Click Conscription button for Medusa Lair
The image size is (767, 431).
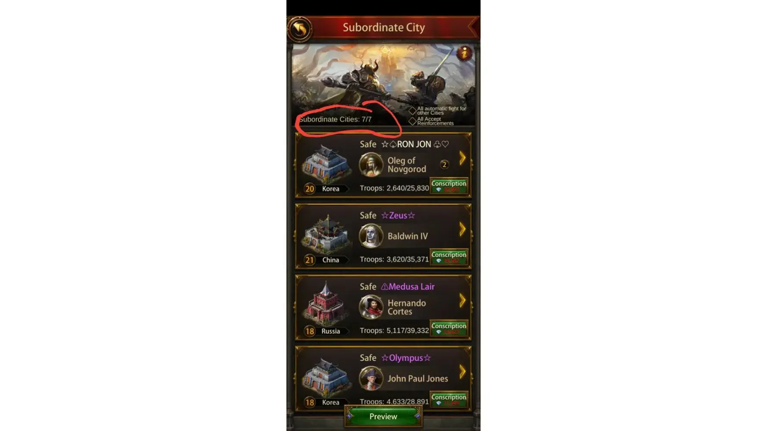point(449,328)
